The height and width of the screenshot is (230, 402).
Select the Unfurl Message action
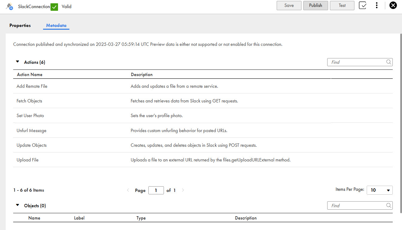pyautogui.click(x=31, y=131)
